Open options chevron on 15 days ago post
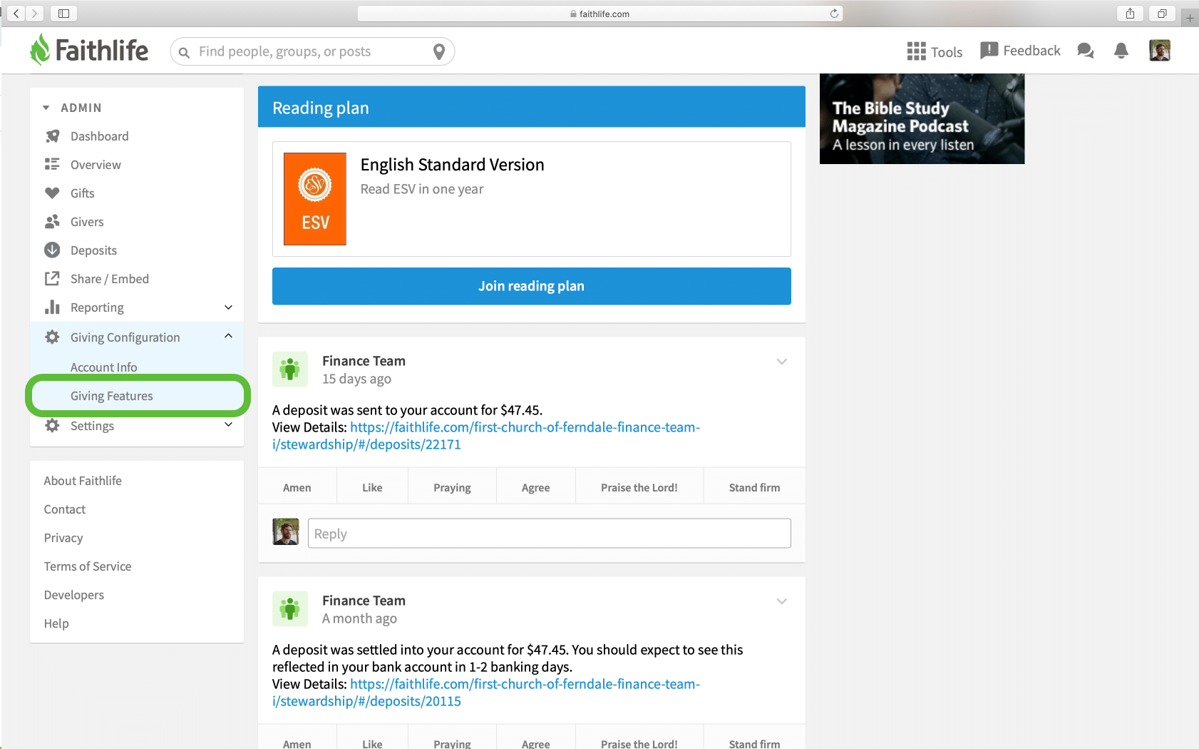 [782, 362]
